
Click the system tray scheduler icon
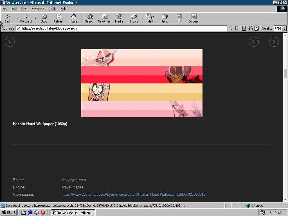pos(263,213)
